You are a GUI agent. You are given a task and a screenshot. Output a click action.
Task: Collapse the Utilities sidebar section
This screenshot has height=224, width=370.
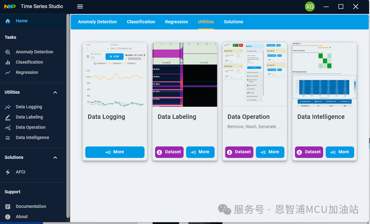(55, 92)
